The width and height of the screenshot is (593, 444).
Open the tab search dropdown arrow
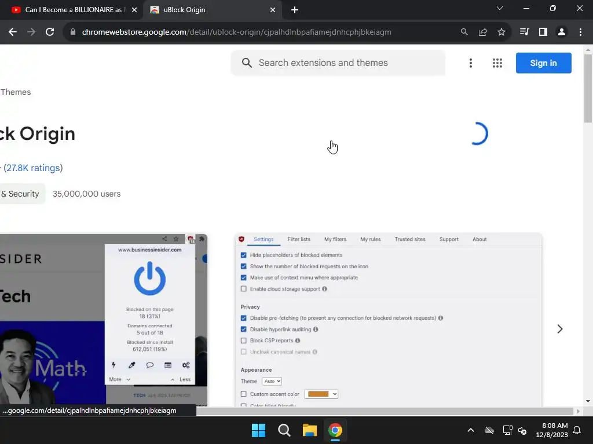click(x=500, y=8)
